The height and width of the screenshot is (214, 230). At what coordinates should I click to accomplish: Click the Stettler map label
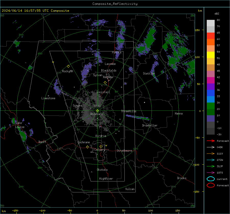149,74
